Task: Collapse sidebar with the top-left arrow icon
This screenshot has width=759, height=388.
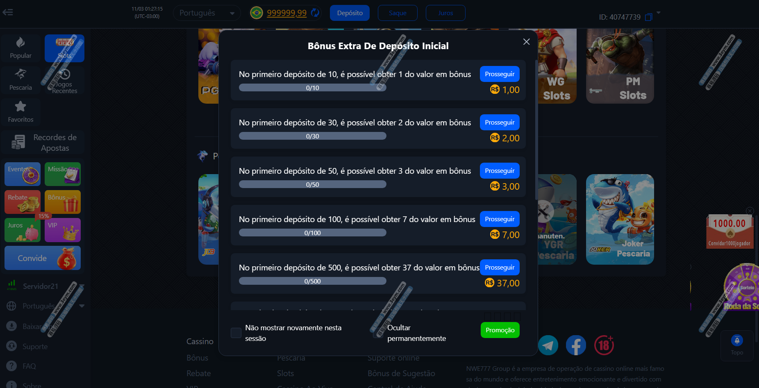Action: click(x=8, y=12)
